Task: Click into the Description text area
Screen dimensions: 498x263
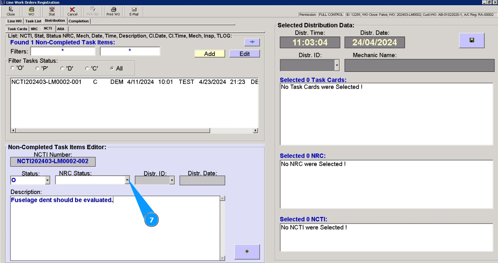Action: [x=115, y=228]
